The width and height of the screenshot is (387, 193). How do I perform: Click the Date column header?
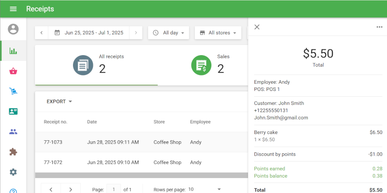(92, 122)
